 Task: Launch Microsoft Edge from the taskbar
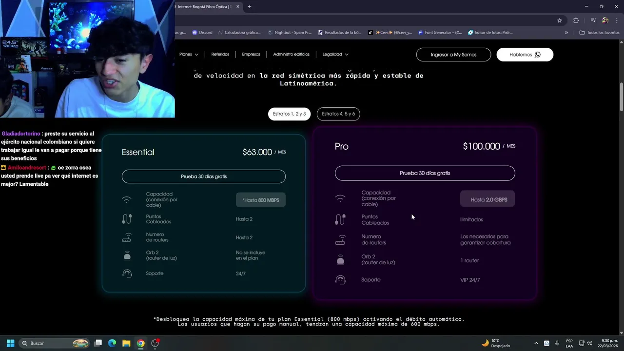pos(112,343)
